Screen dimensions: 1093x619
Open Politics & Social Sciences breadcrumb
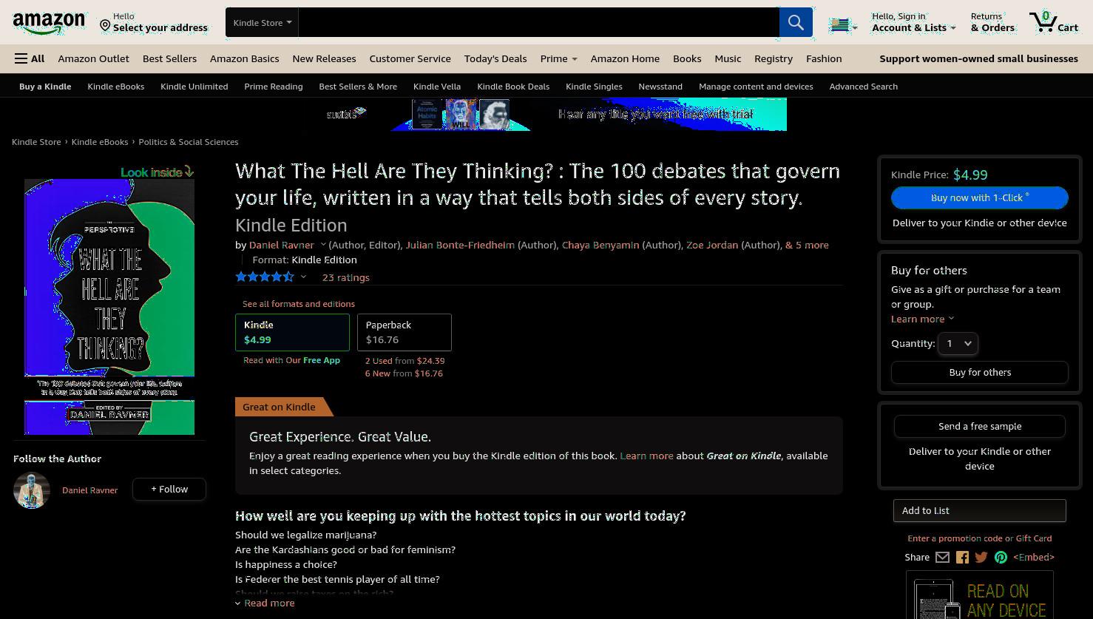[188, 142]
